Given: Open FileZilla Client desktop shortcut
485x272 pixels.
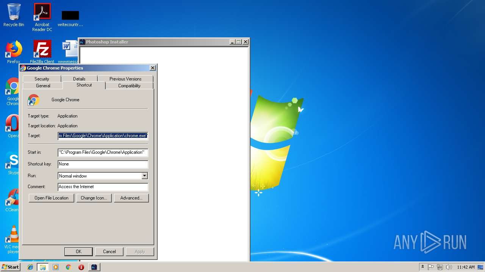Looking at the screenshot, I should tap(42, 52).
